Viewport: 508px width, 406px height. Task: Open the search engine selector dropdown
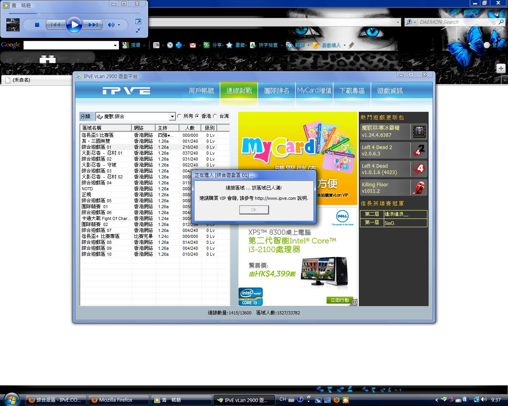pos(411,22)
